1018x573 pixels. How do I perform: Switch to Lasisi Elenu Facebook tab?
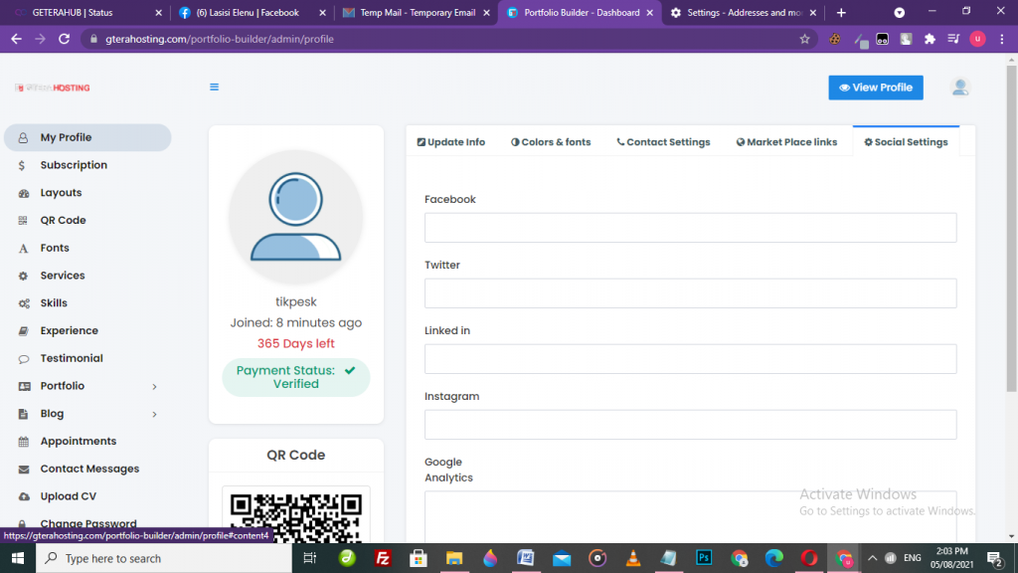pyautogui.click(x=252, y=13)
